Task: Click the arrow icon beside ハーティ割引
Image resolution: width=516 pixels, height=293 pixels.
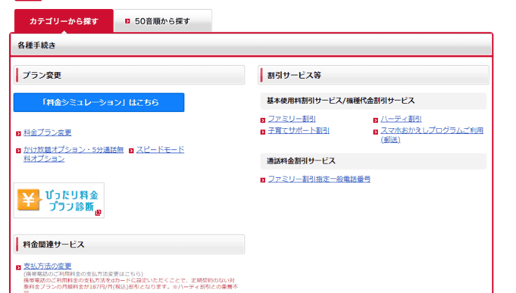Action: click(375, 120)
